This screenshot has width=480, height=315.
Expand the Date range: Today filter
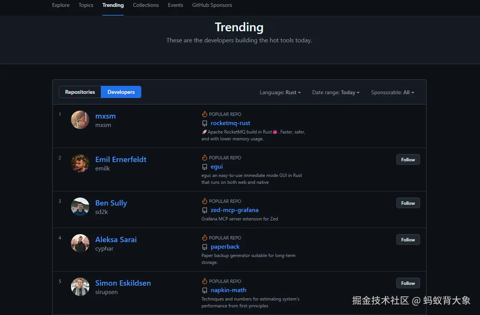[x=336, y=92]
